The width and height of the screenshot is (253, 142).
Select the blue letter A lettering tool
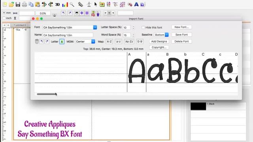pyautogui.click(x=136, y=4)
